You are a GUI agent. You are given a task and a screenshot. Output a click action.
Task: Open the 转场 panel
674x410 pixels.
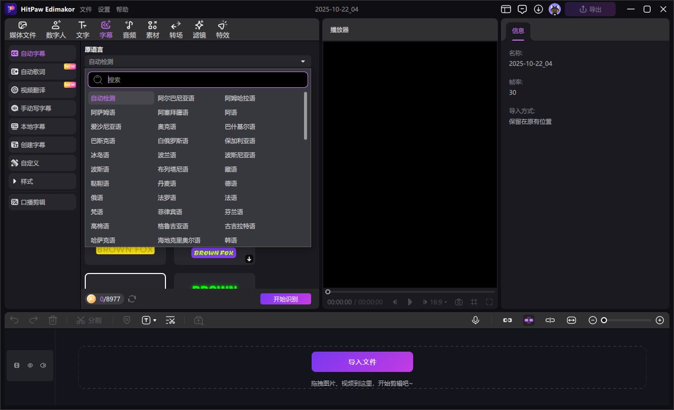point(176,29)
